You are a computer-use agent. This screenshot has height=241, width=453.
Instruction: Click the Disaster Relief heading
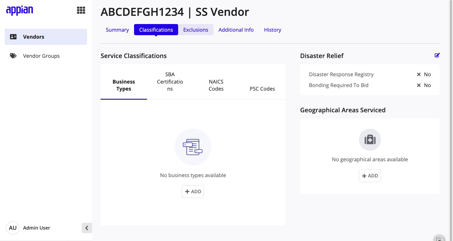point(322,56)
